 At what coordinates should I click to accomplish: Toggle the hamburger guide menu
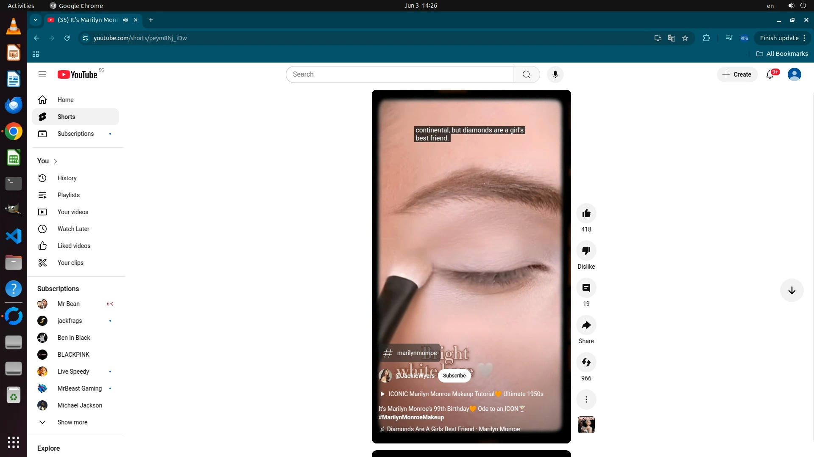click(x=42, y=74)
